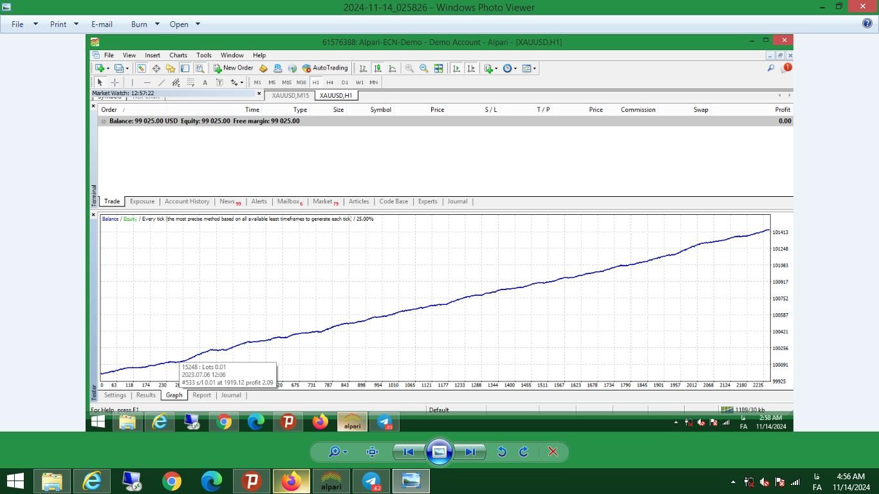
Task: Open MetaTrader View menu
Action: [x=129, y=55]
